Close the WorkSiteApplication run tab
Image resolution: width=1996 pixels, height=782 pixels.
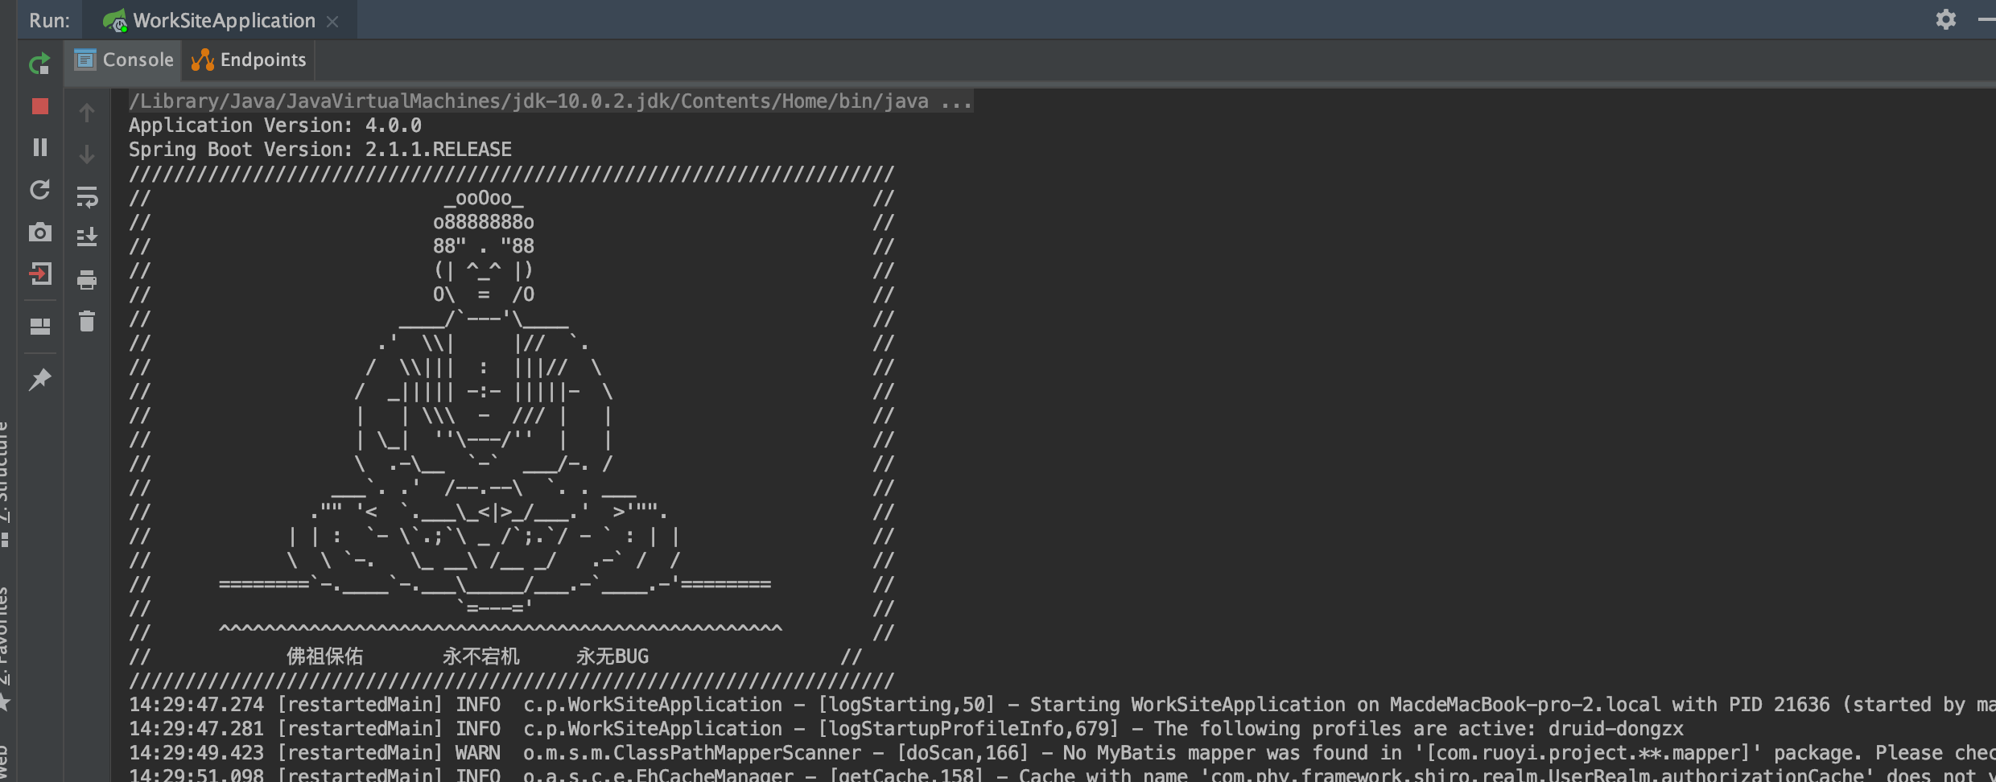(332, 23)
